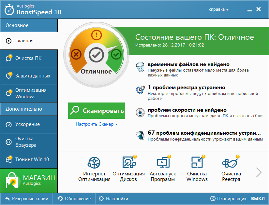Open the Ускорение section
This screenshot has height=205, width=269.
click(x=29, y=124)
